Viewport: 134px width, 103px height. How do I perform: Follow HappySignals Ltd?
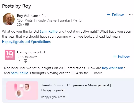pyautogui.click(x=122, y=56)
